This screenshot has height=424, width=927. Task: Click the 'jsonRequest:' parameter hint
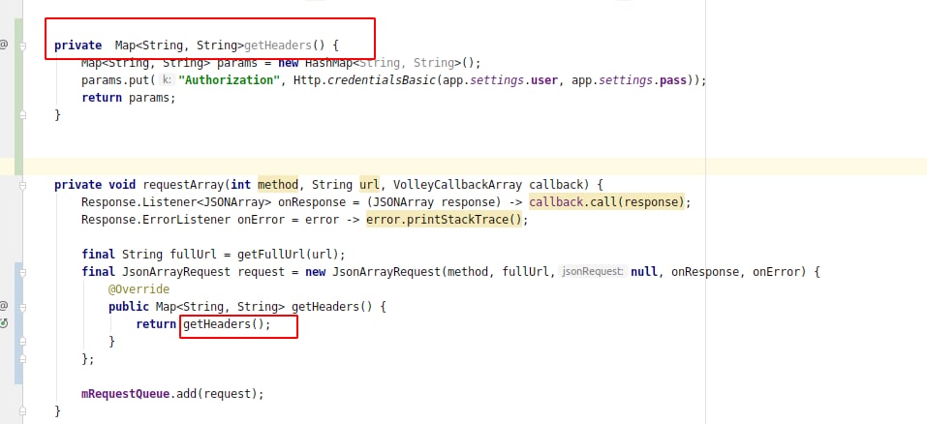coord(593,272)
